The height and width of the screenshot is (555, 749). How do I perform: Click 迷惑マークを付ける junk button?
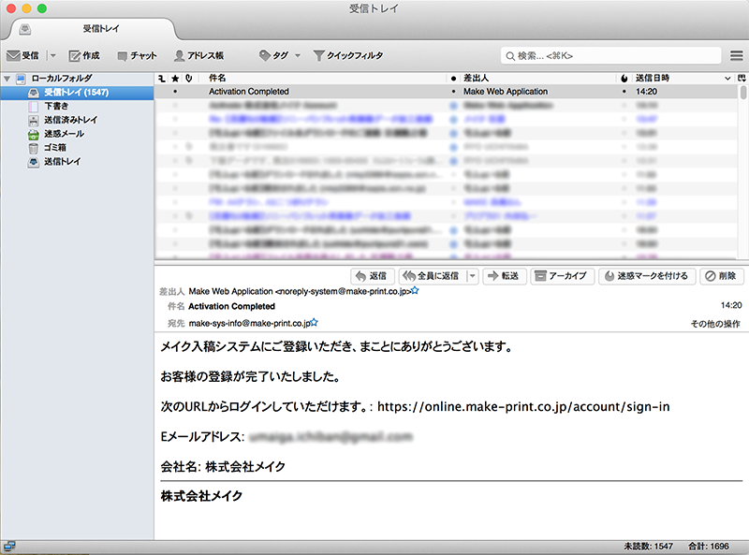[647, 276]
